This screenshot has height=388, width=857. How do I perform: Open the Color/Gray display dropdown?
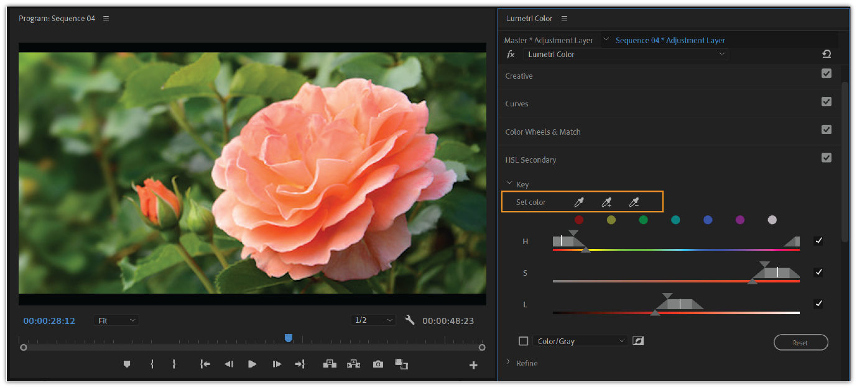[x=580, y=340]
